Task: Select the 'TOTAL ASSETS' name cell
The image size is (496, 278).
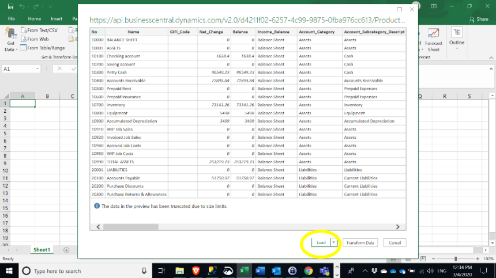Action: coord(136,162)
